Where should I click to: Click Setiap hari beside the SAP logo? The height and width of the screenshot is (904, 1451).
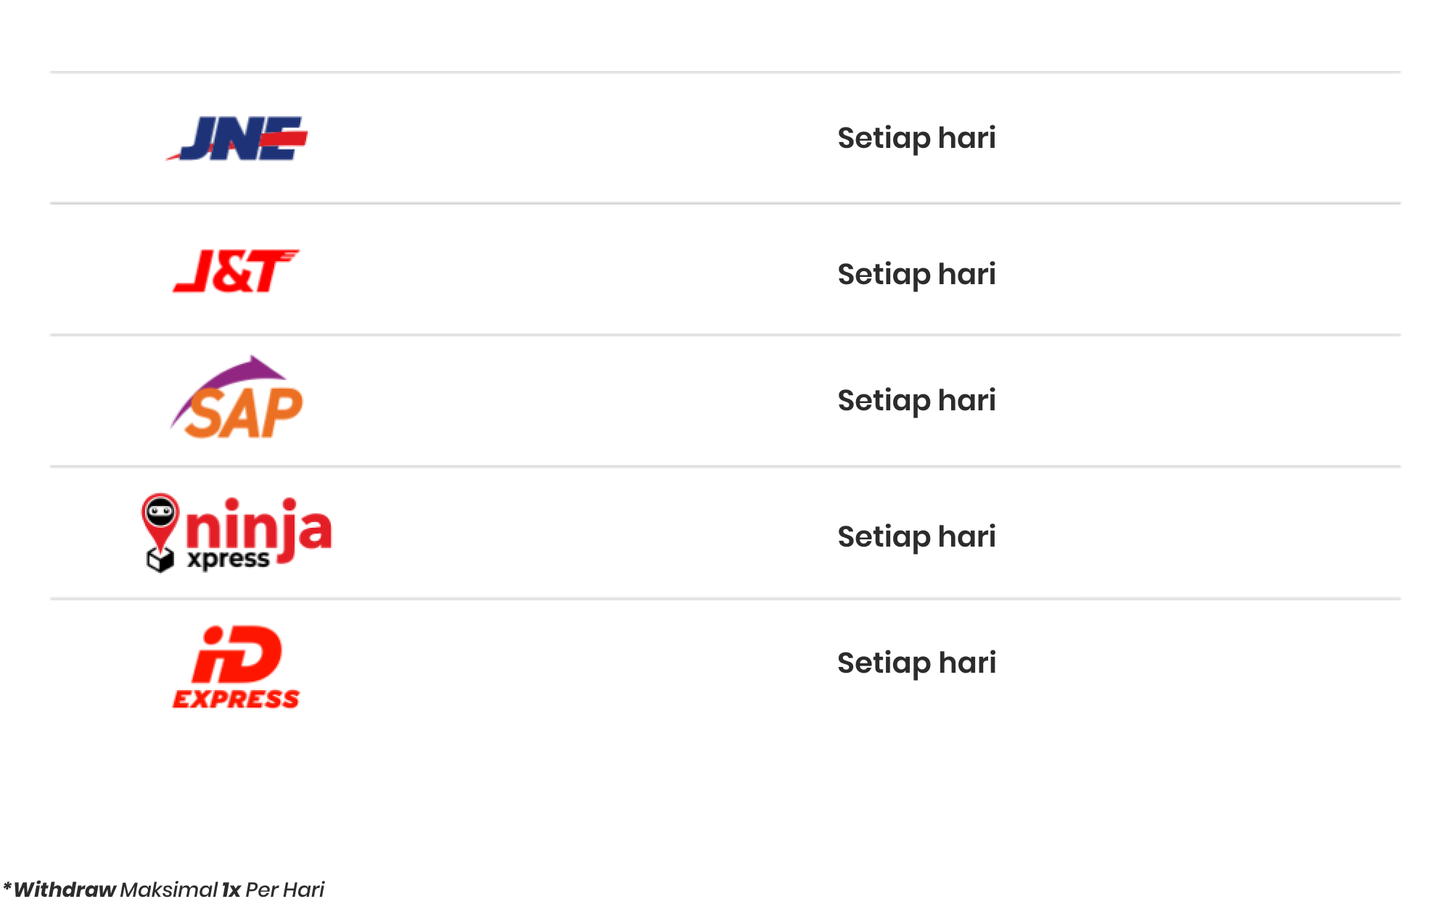click(x=916, y=400)
